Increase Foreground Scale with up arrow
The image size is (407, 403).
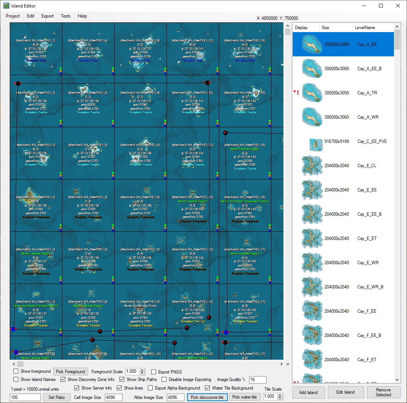[x=142, y=370]
